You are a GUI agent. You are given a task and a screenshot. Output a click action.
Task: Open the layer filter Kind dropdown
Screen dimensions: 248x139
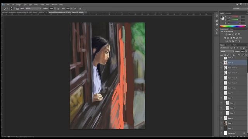click(224, 48)
